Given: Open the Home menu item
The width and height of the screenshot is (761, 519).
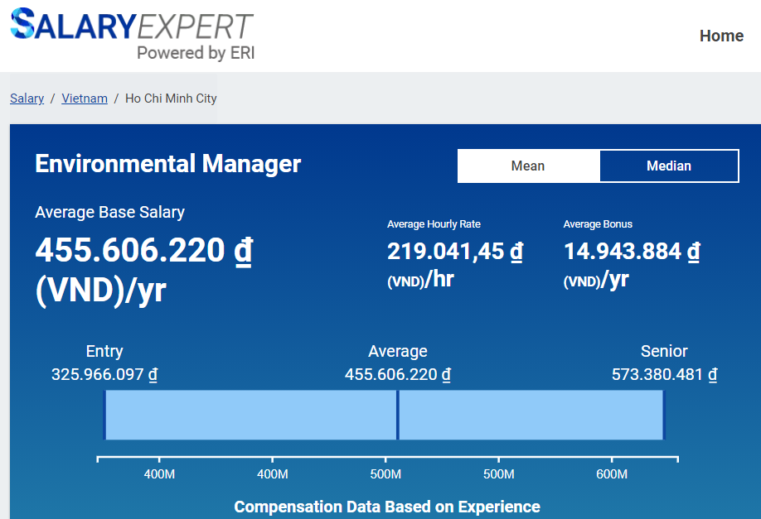Looking at the screenshot, I should click(721, 36).
